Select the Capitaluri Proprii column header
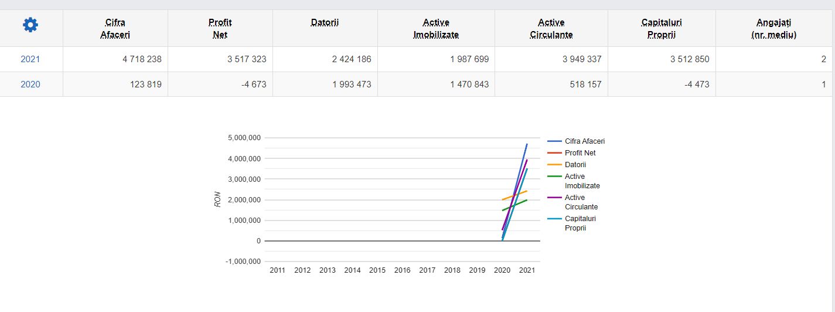Viewport: 835px width, 312px height. (662, 28)
